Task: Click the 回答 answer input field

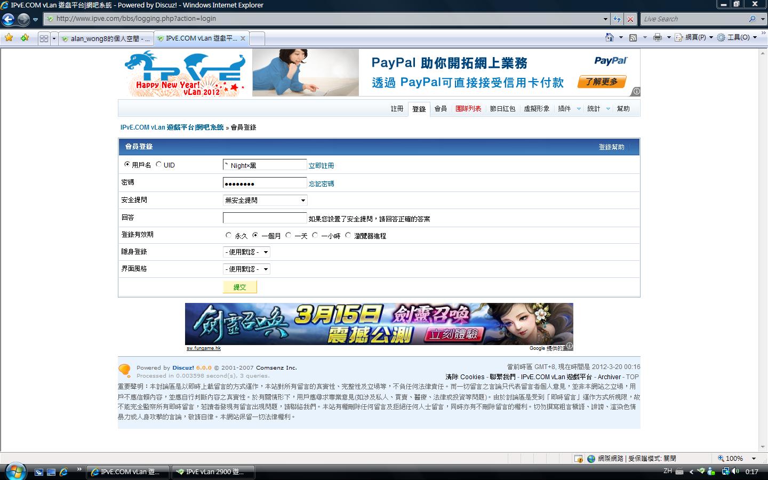Action: 265,218
